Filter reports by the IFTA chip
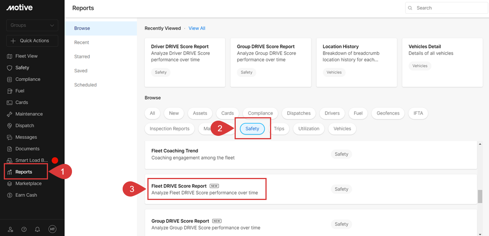 click(x=418, y=113)
